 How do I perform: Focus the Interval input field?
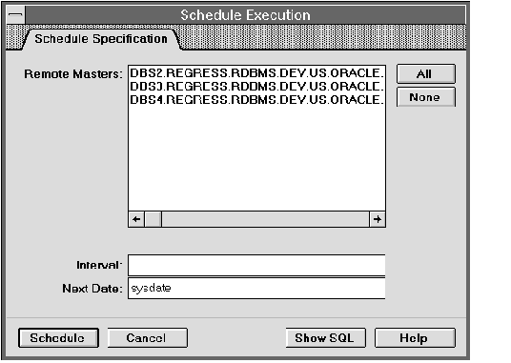(x=256, y=265)
